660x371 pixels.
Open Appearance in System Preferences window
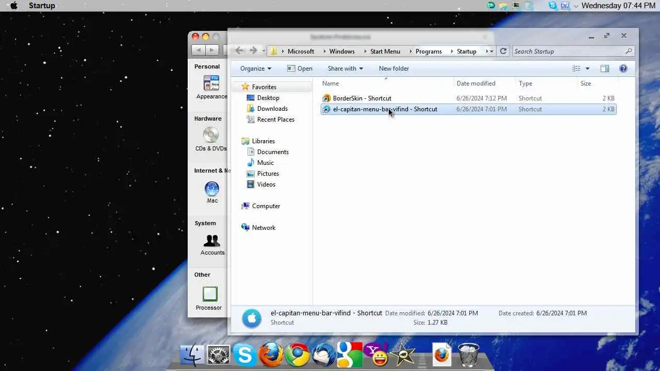pos(211,88)
